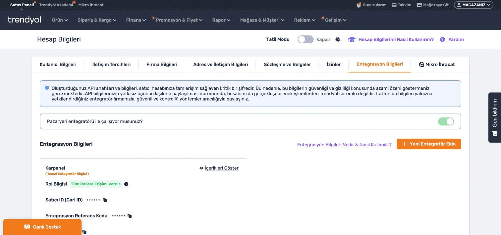
Task: Click the trendyol logo
Action: point(24,20)
